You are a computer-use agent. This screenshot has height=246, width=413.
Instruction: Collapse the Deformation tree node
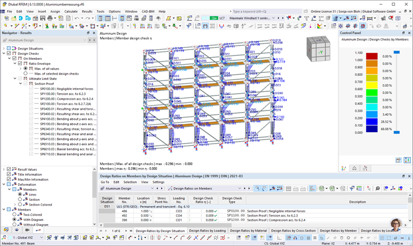[3, 184]
